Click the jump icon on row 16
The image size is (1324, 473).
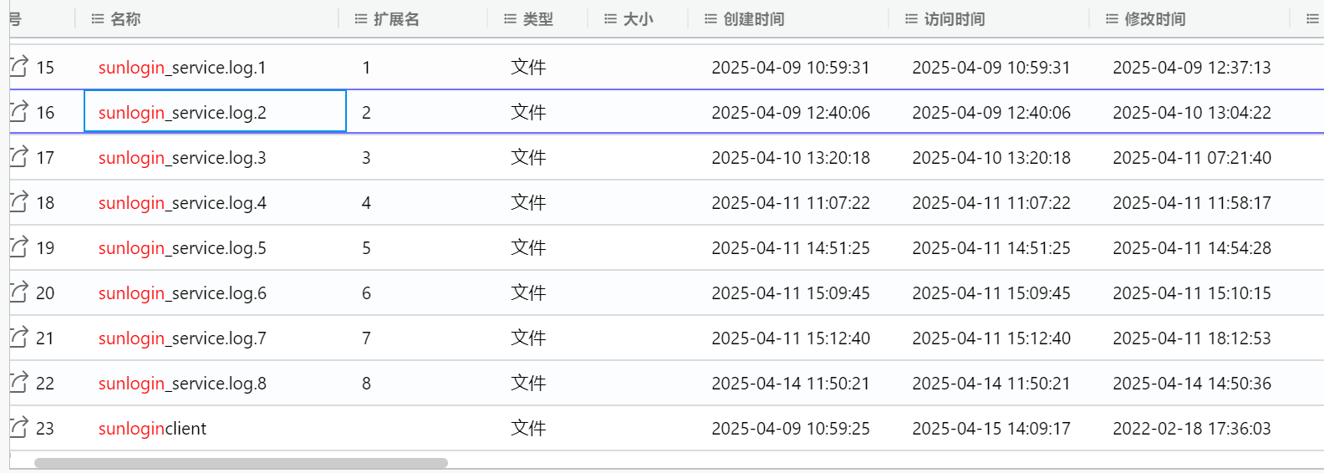pos(18,111)
